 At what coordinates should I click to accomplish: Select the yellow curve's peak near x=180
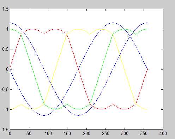(79, 29)
